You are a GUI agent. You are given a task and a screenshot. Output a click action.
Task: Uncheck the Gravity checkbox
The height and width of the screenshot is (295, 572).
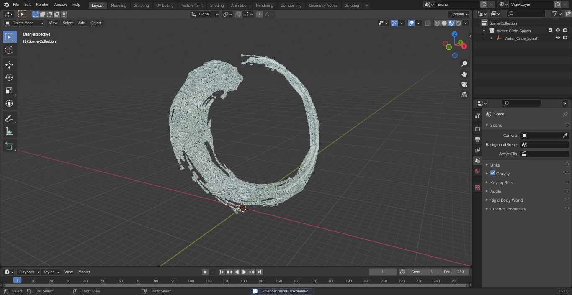[x=493, y=173]
